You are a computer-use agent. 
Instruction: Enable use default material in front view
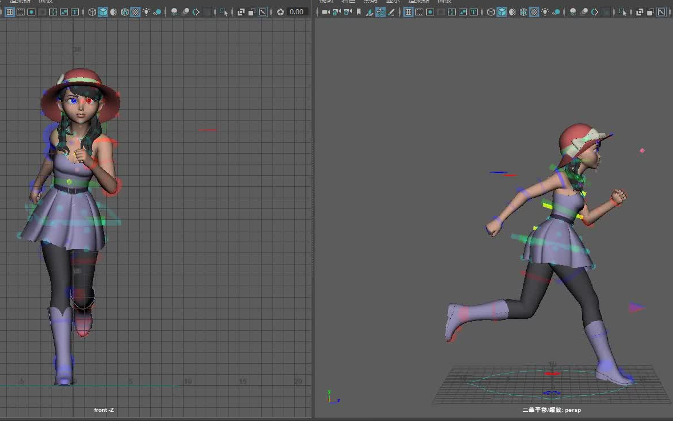click(x=114, y=12)
